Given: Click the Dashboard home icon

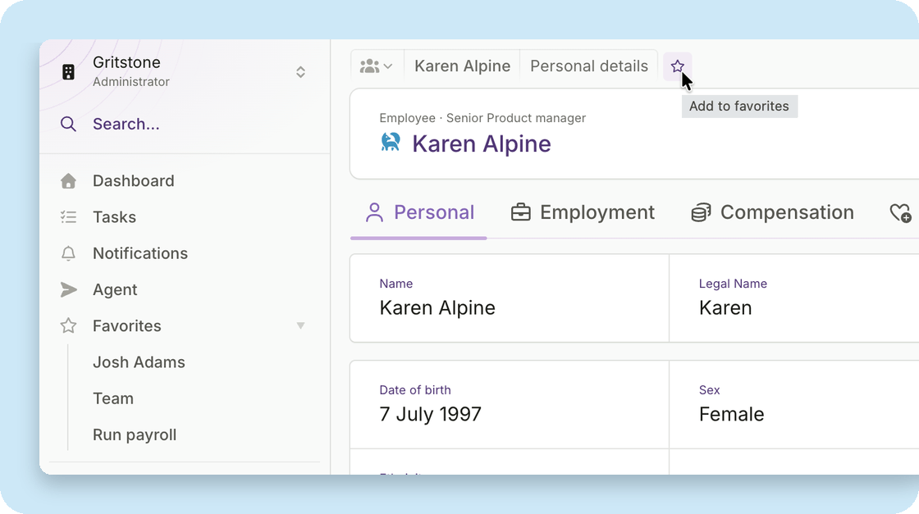Looking at the screenshot, I should 69,181.
